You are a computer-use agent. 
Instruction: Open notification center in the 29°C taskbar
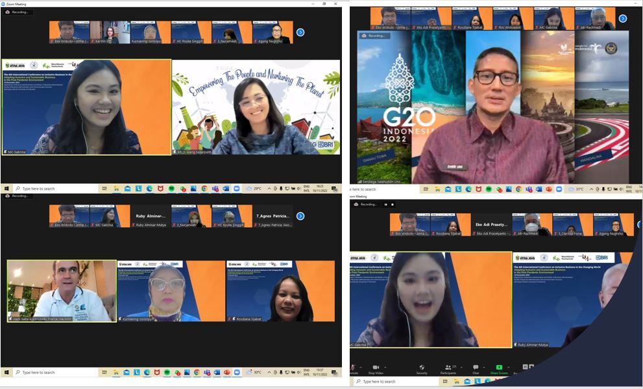tap(335, 189)
